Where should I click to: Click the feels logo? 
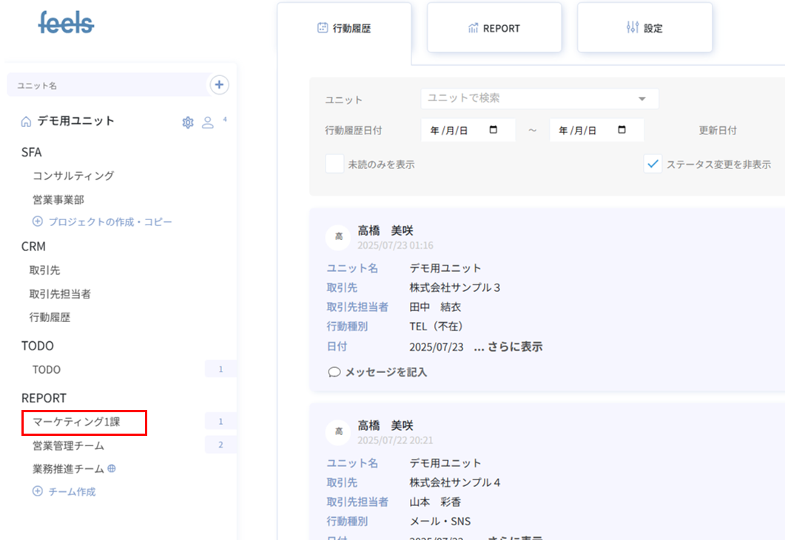[67, 23]
